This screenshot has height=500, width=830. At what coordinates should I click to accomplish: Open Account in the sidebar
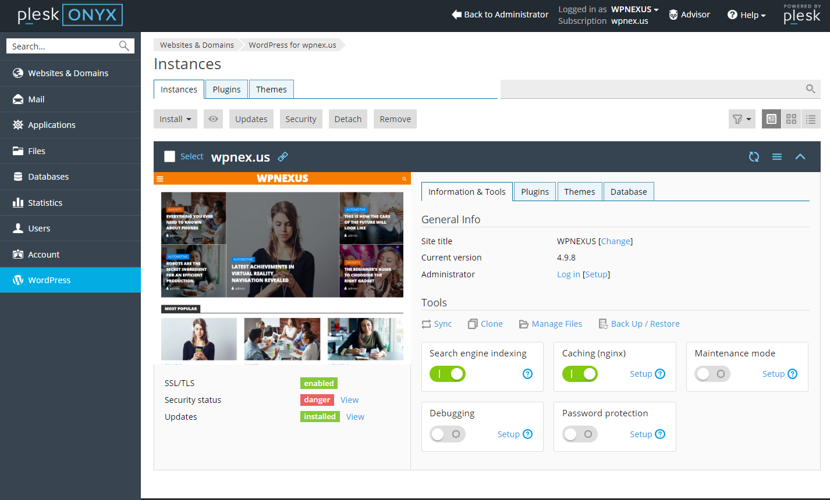coord(70,255)
